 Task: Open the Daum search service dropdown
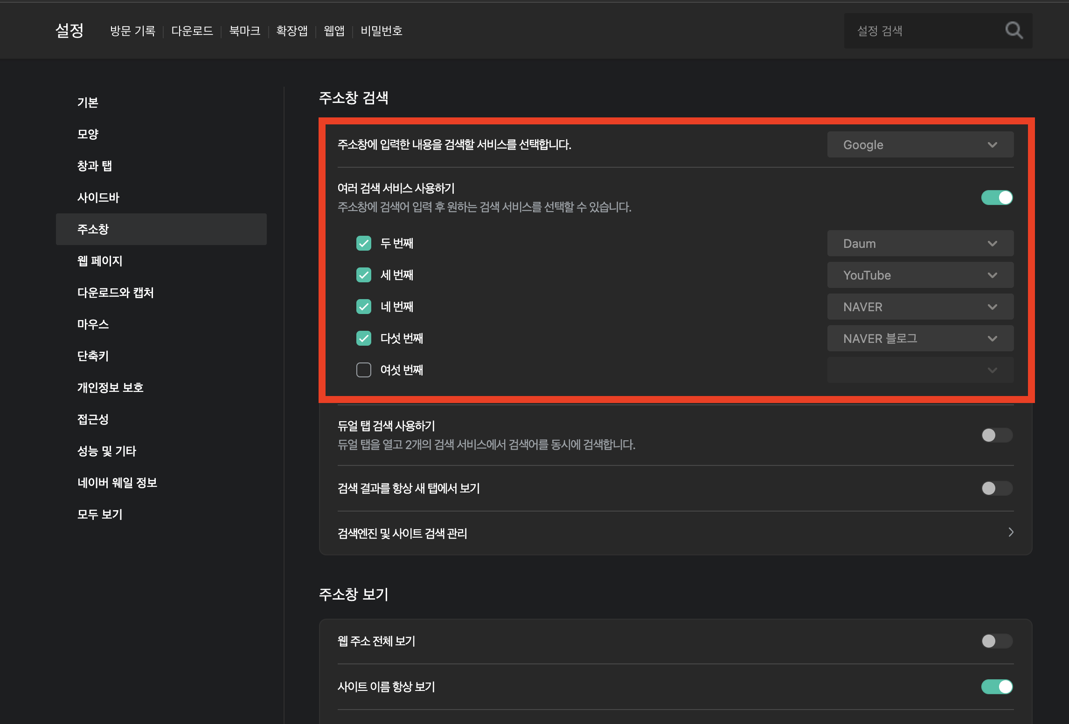tap(920, 244)
